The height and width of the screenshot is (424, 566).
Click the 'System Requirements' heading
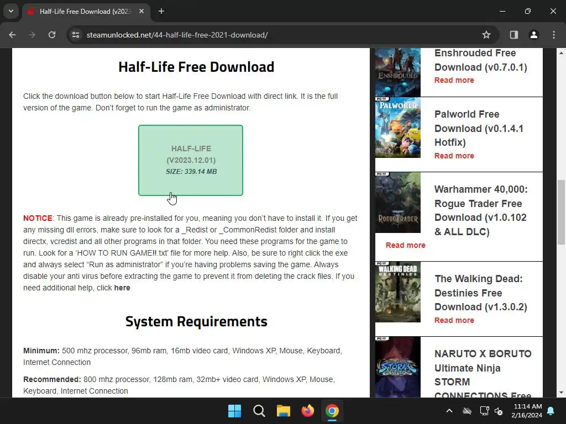pos(196,322)
